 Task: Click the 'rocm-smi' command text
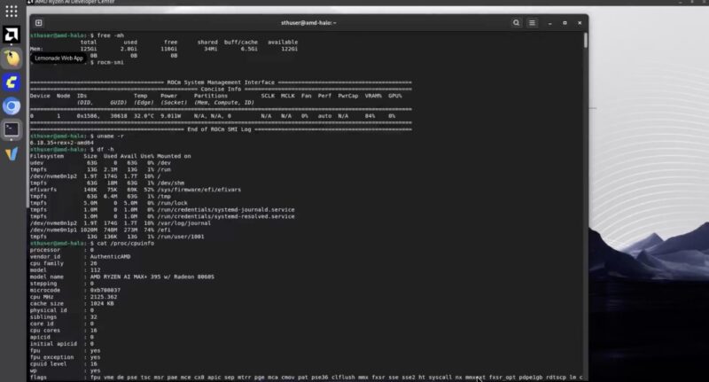(x=110, y=62)
